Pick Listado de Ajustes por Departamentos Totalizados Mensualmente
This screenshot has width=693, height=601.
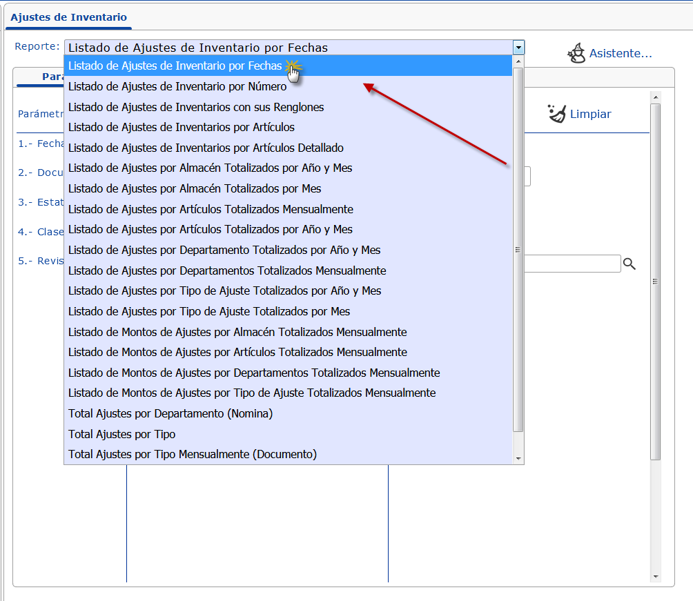tap(288, 270)
